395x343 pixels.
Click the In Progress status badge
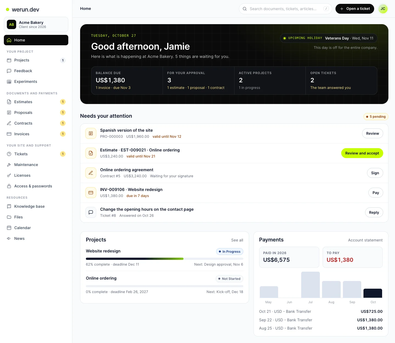coord(230,252)
